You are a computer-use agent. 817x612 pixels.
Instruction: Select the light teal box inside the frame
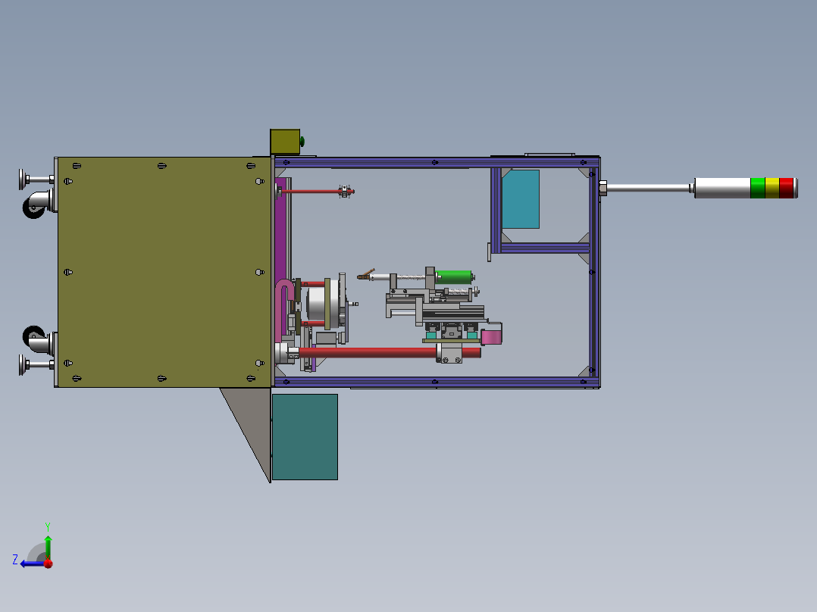[x=521, y=199]
